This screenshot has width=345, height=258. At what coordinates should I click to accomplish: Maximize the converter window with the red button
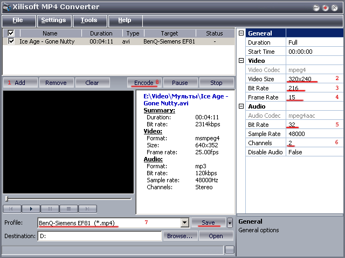325,8
